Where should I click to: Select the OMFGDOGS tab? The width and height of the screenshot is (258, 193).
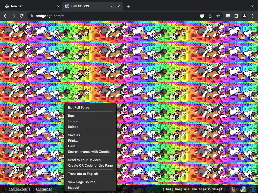pyautogui.click(x=92, y=6)
